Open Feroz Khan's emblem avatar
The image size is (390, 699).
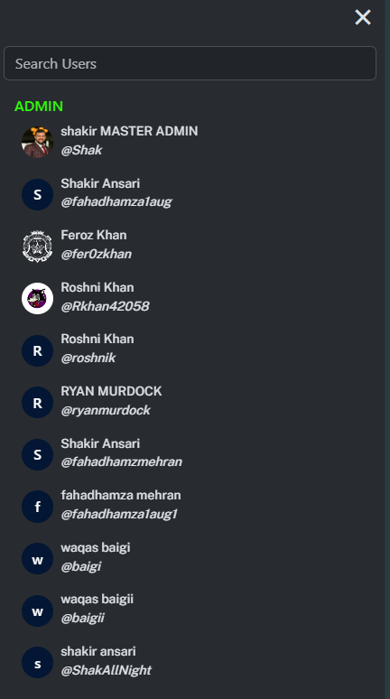[37, 246]
